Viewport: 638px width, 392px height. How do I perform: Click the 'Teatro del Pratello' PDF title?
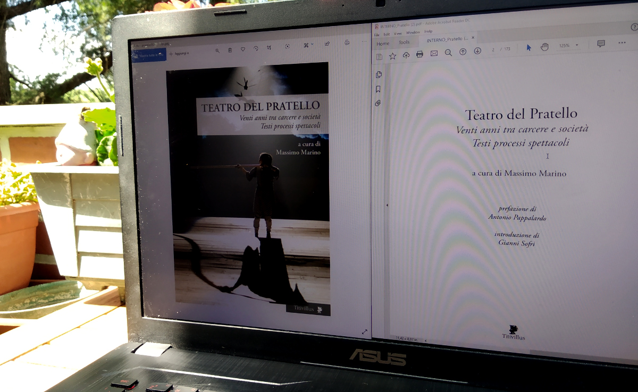pyautogui.click(x=521, y=114)
